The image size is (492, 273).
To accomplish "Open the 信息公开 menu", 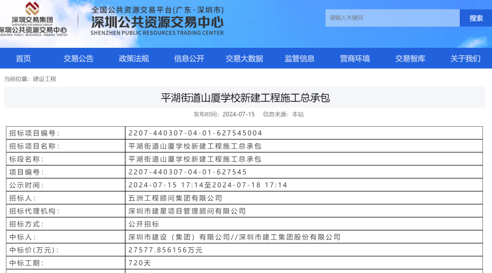I will point(189,58).
